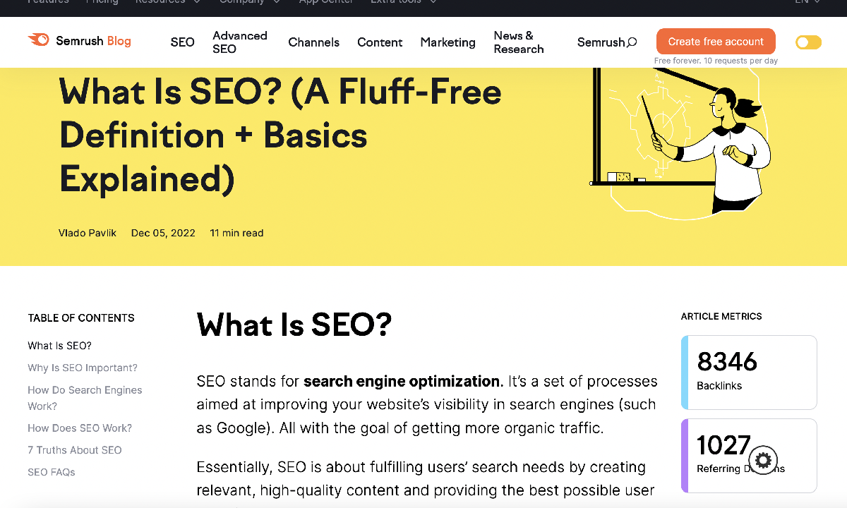
Task: Open the SEO menu item
Action: [182, 42]
